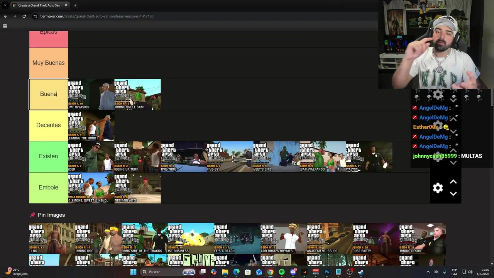Open the Windows Start menu
The width and height of the screenshot is (494, 278).
coord(133,272)
